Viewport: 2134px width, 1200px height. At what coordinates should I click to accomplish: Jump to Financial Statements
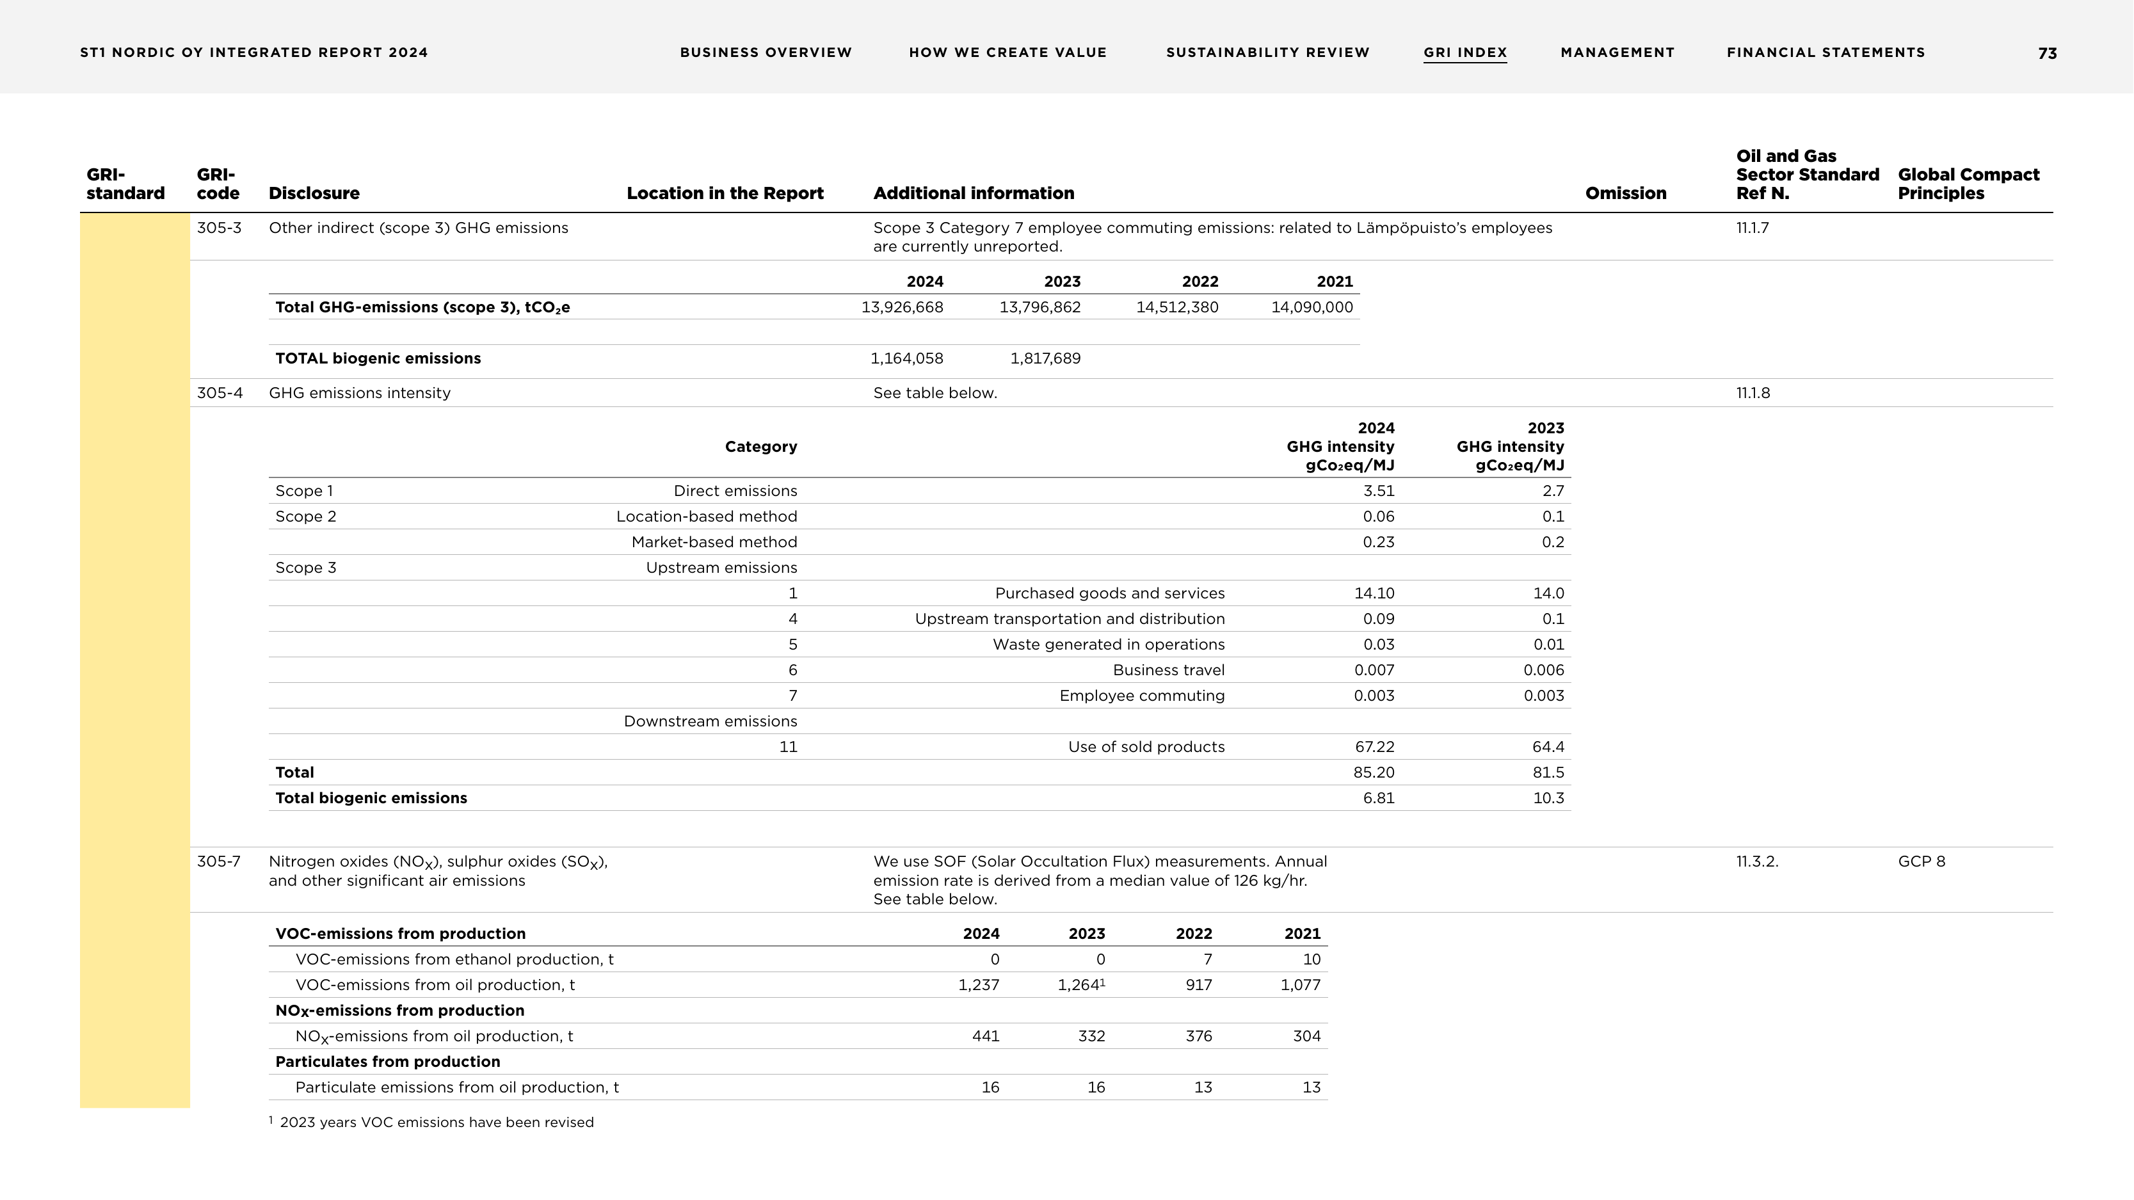(x=1826, y=52)
